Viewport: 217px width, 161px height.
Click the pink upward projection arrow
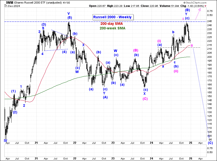point(198,14)
